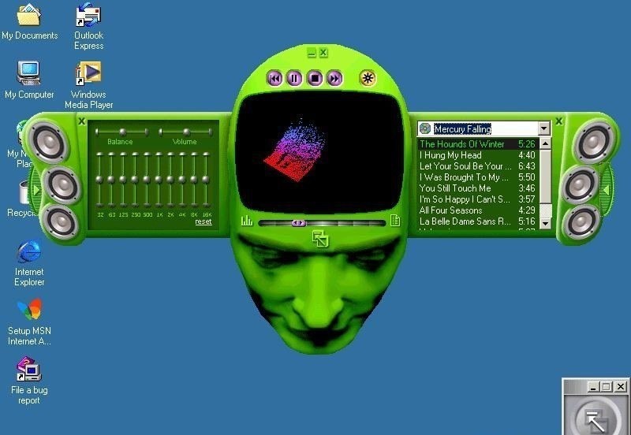The image size is (631, 435).
Task: Select track I Was Brought To My...
Action: [478, 177]
